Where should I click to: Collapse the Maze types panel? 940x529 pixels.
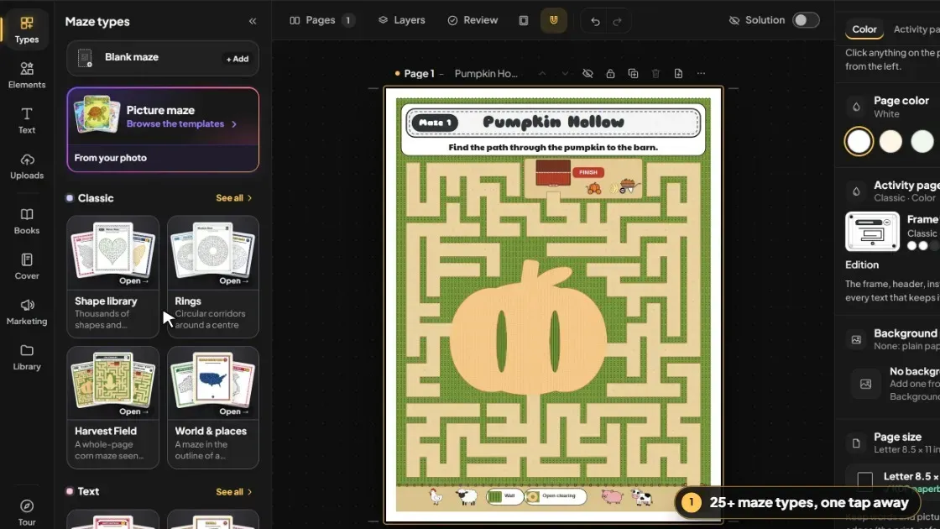tap(253, 21)
